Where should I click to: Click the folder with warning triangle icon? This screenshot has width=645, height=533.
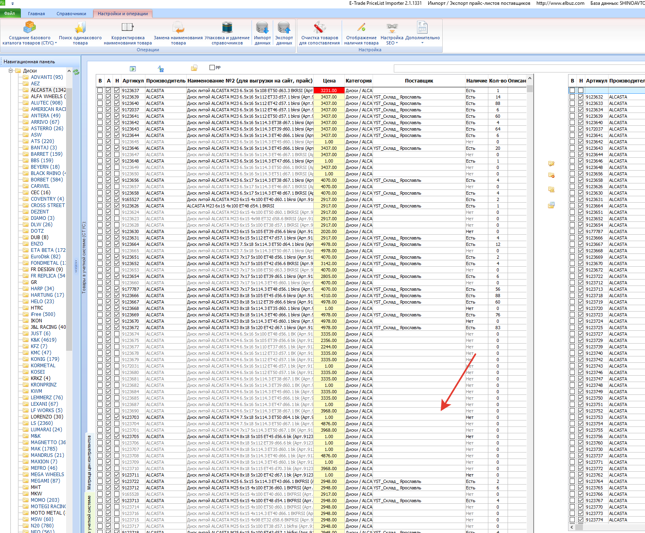point(551,189)
